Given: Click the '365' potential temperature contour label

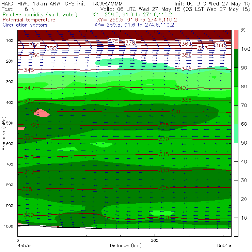Looking at the screenshot, I should (186, 44).
